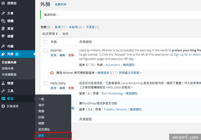This screenshot has width=201, height=140.
Task: Click 檢視版本 3.1.11 詳情 link
Action: (x=111, y=73)
